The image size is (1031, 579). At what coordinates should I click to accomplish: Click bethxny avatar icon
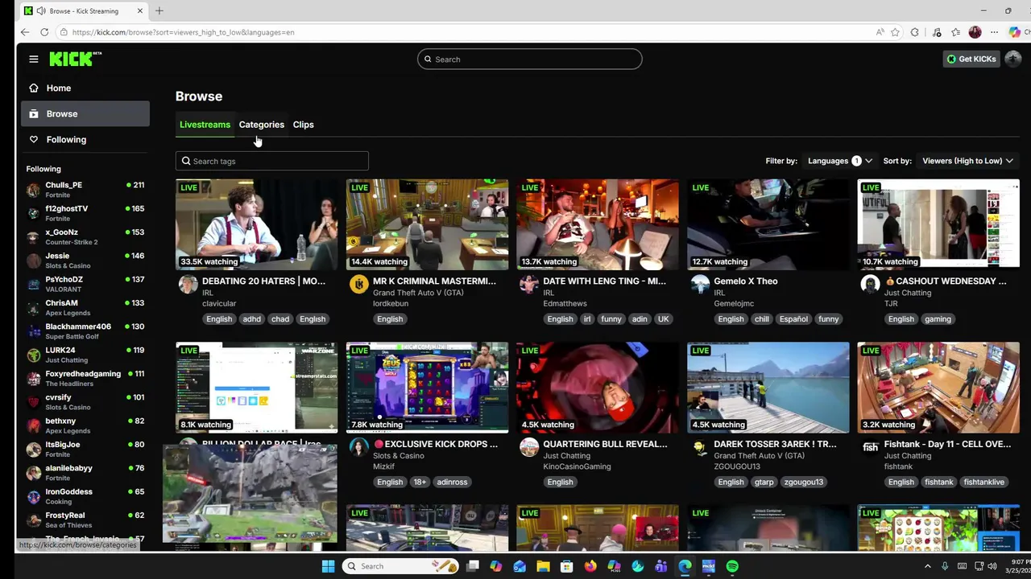click(33, 426)
